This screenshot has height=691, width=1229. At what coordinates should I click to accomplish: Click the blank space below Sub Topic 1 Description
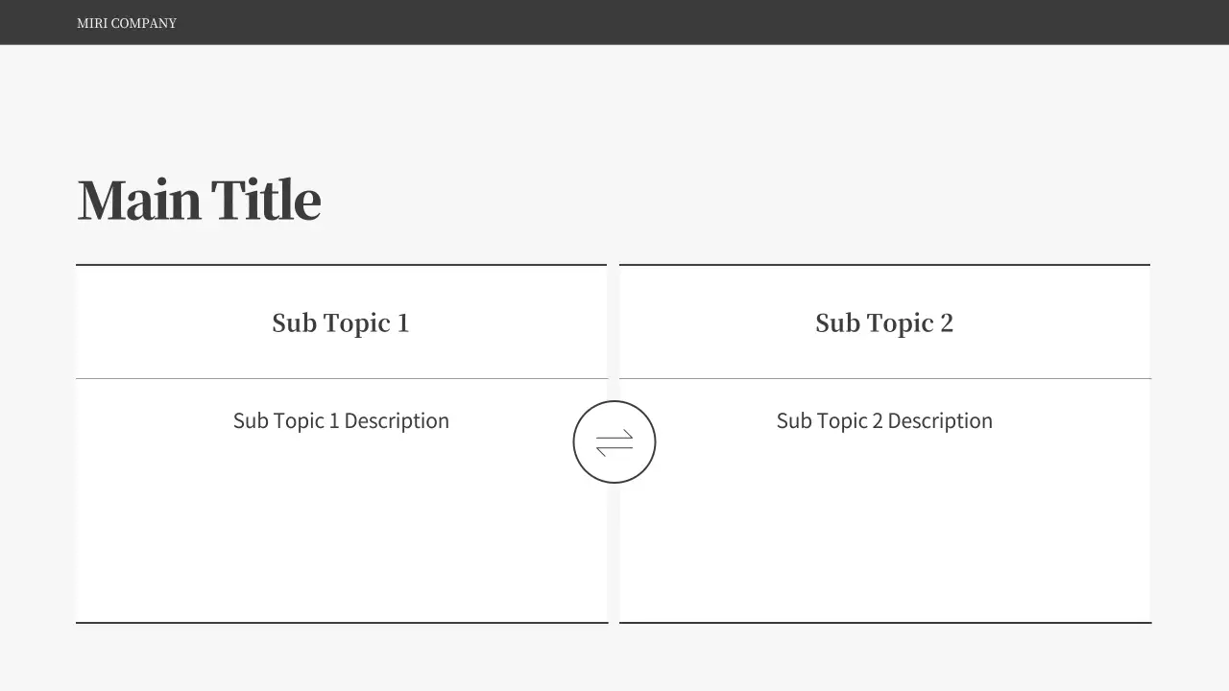click(341, 537)
